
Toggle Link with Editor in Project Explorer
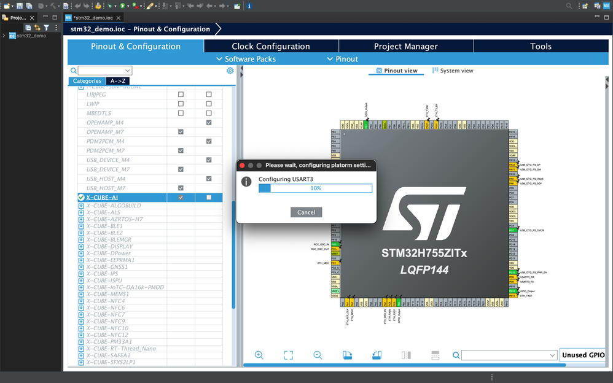point(37,28)
